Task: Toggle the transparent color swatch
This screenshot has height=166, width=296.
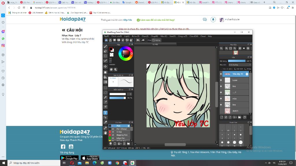Action: [x=112, y=54]
